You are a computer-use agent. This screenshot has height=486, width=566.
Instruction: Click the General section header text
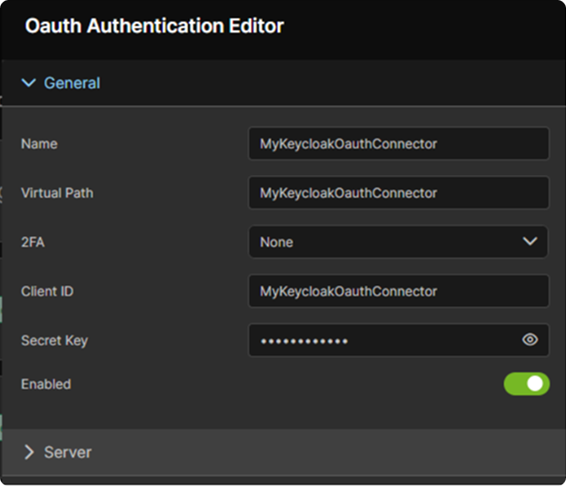(72, 83)
